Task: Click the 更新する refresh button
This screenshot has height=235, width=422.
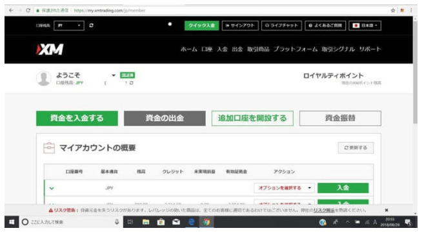Action: click(x=356, y=147)
